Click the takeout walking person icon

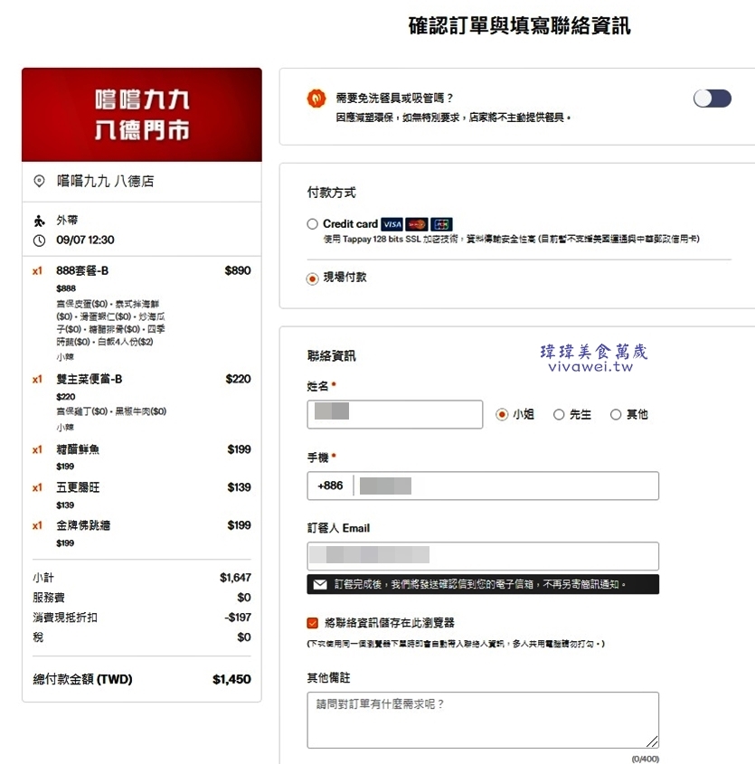click(x=39, y=221)
